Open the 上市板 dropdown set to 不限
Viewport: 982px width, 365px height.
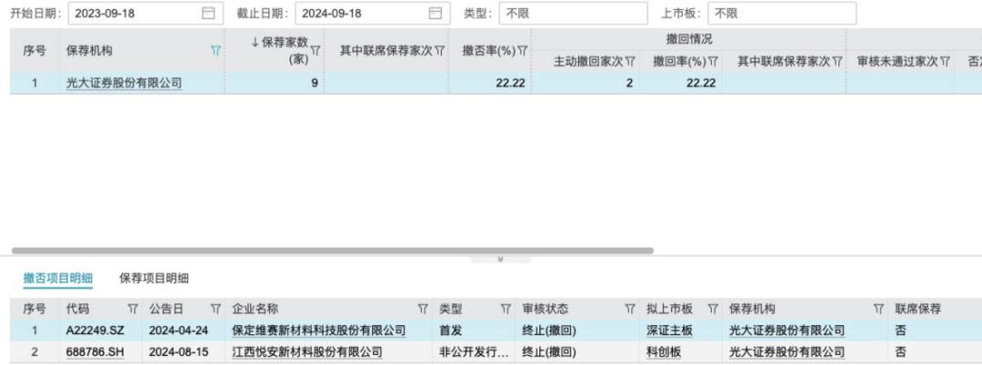(782, 13)
